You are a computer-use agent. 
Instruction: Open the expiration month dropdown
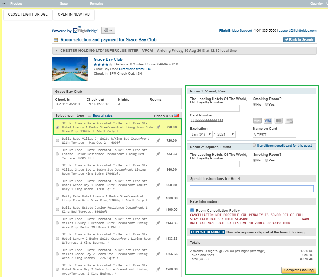pyautogui.click(x=201, y=134)
